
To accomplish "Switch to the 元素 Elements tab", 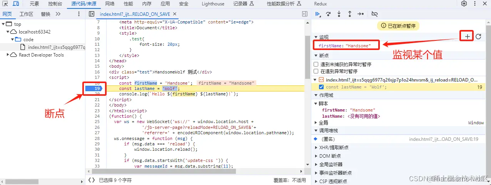I will (x=34, y=4).
